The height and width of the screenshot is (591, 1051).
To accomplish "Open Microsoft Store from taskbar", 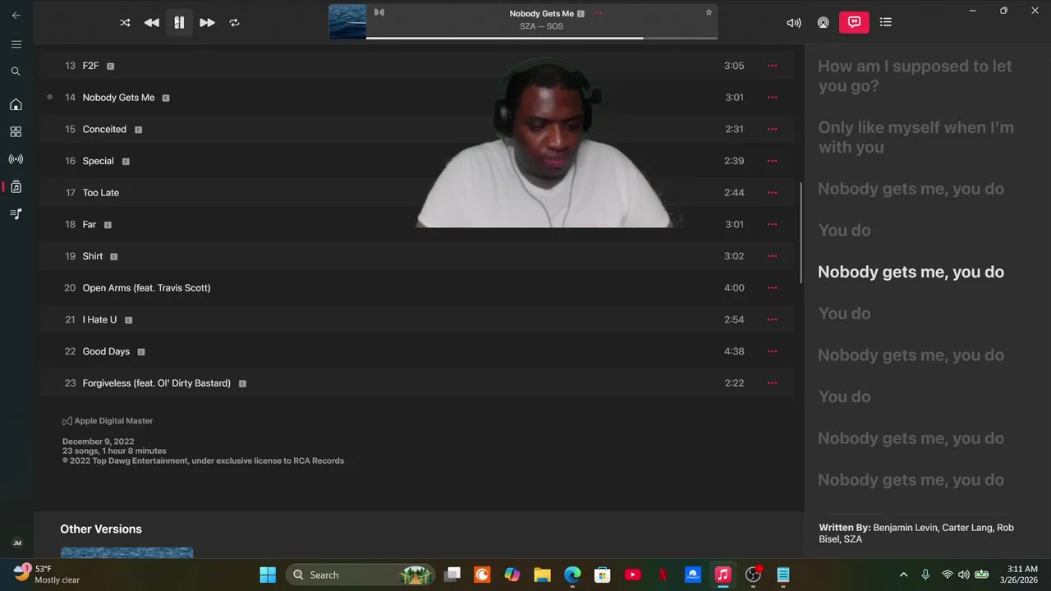I will 603,575.
